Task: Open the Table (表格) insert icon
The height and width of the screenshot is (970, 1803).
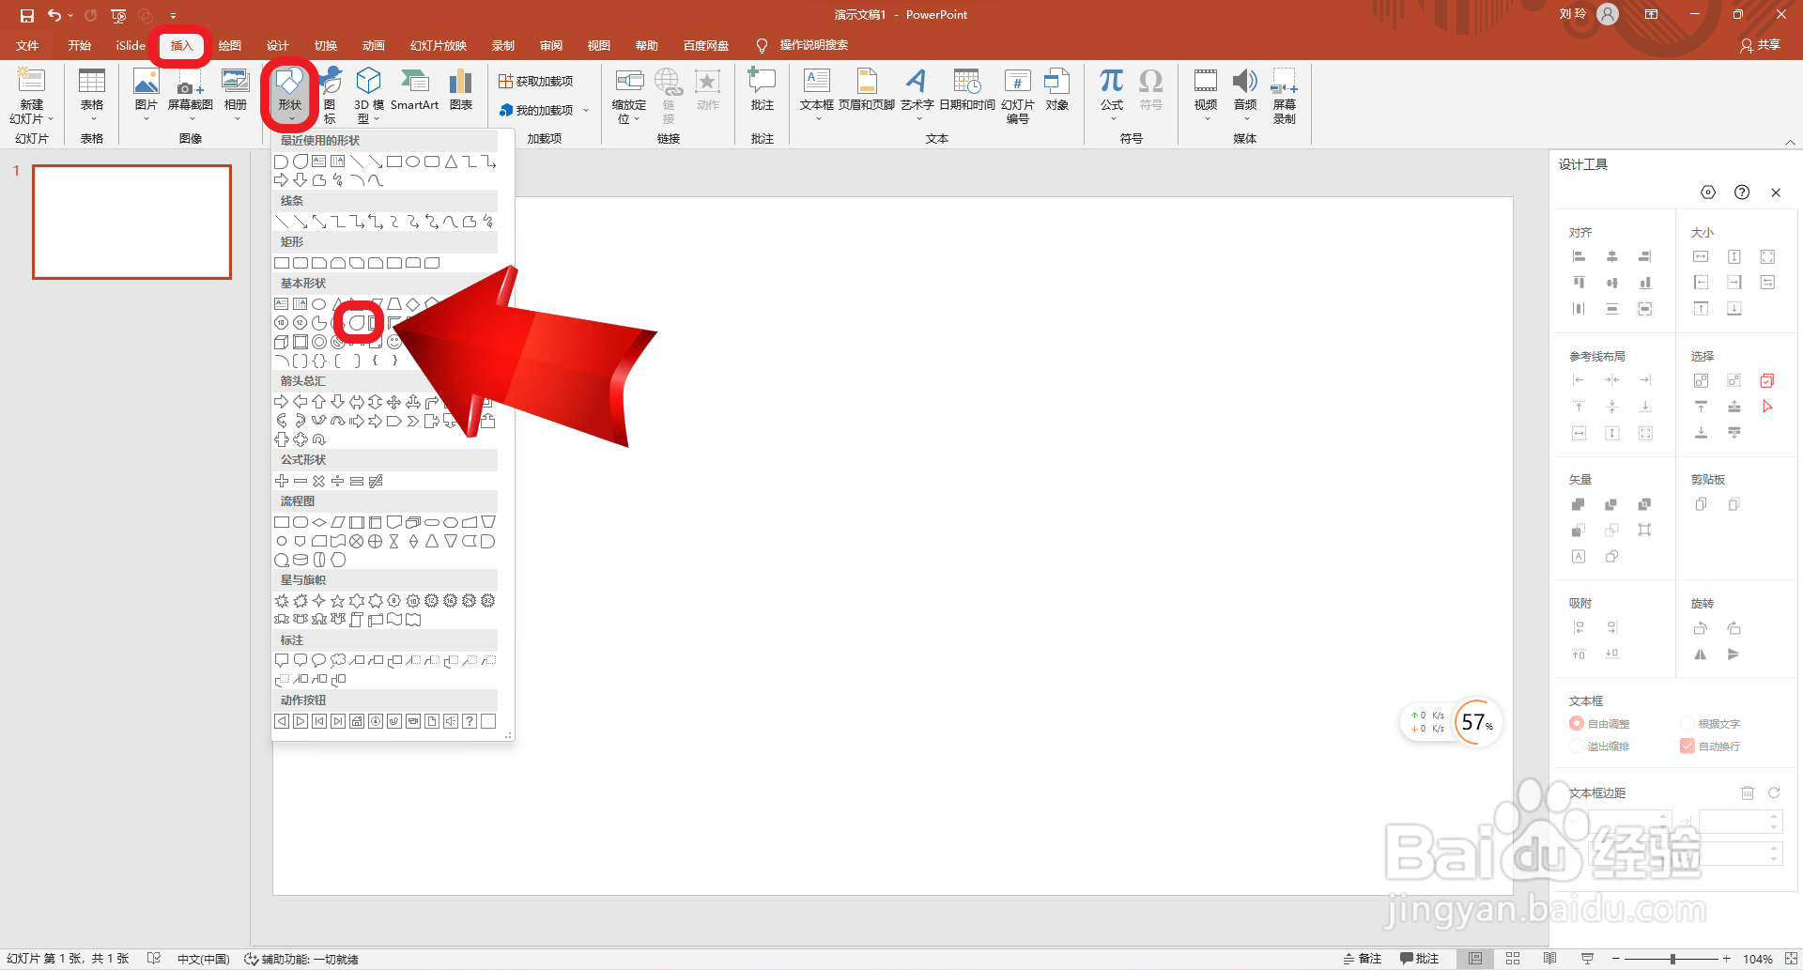Action: [x=92, y=83]
